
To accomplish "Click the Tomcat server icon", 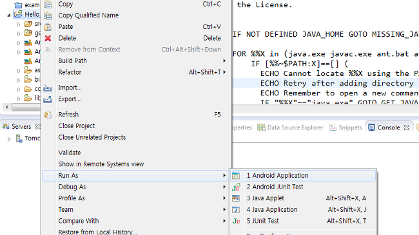I will coord(19,138).
